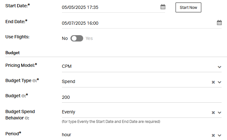The height and width of the screenshot is (140, 227).
Task: Select the No label for Use Flights
Action: (65, 38)
